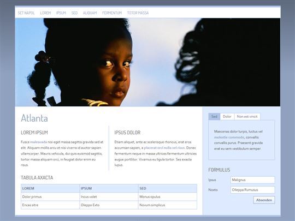Open the SET NAPOL menu item
295x221 pixels.
[26, 13]
